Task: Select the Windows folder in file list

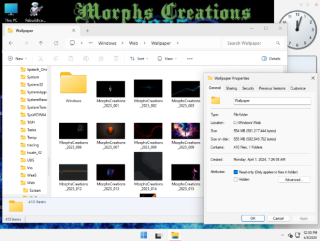Action: (x=74, y=88)
